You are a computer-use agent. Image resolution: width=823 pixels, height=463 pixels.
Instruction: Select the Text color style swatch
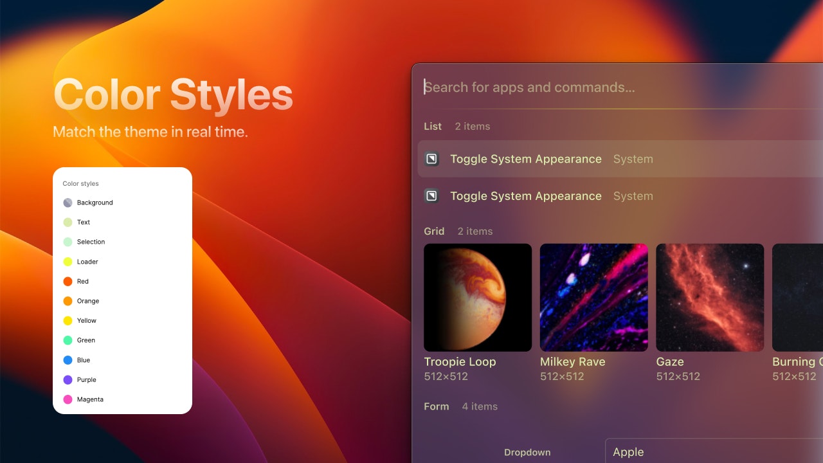coord(68,222)
